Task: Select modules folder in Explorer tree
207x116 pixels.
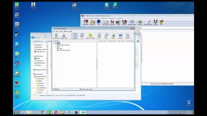Action: (x=41, y=90)
